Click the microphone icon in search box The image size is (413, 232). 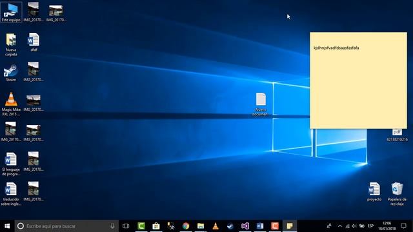coord(112,226)
